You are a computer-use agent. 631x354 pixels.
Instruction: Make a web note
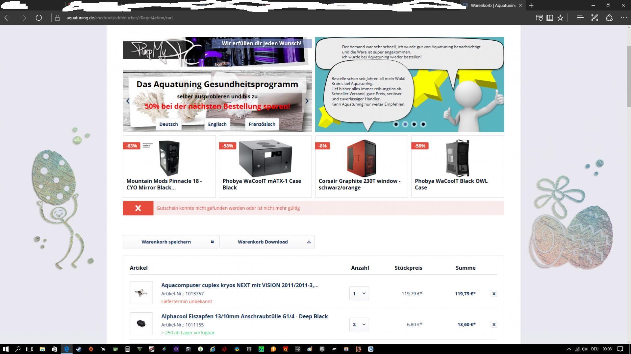pyautogui.click(x=594, y=18)
